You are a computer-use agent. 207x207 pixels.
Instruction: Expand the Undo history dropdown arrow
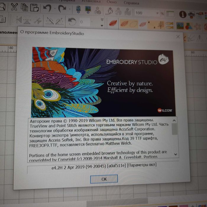[x=55, y=9]
